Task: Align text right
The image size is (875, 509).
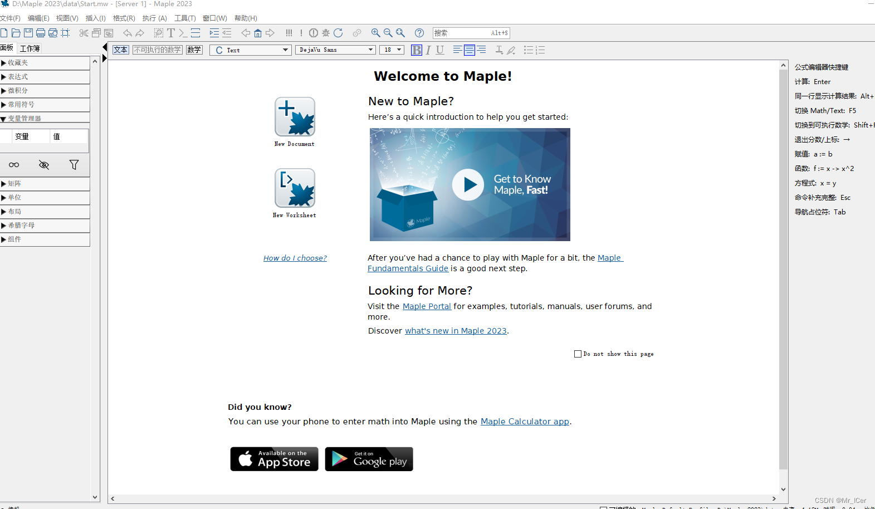Action: pyautogui.click(x=482, y=50)
